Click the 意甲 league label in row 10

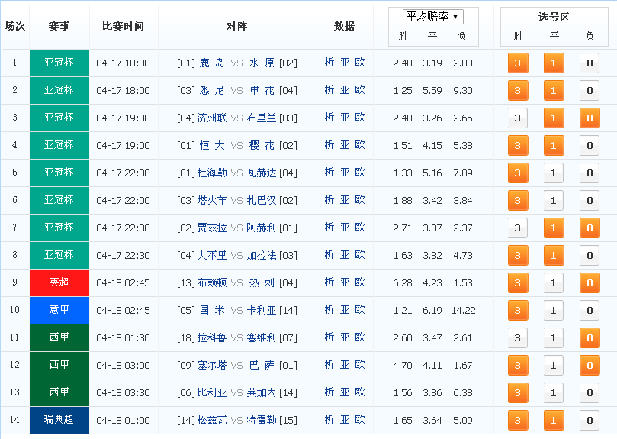(x=59, y=310)
